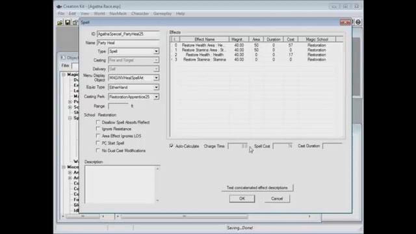Click the Area column header
Screen dimensions: 416x234
pyautogui.click(x=256, y=39)
